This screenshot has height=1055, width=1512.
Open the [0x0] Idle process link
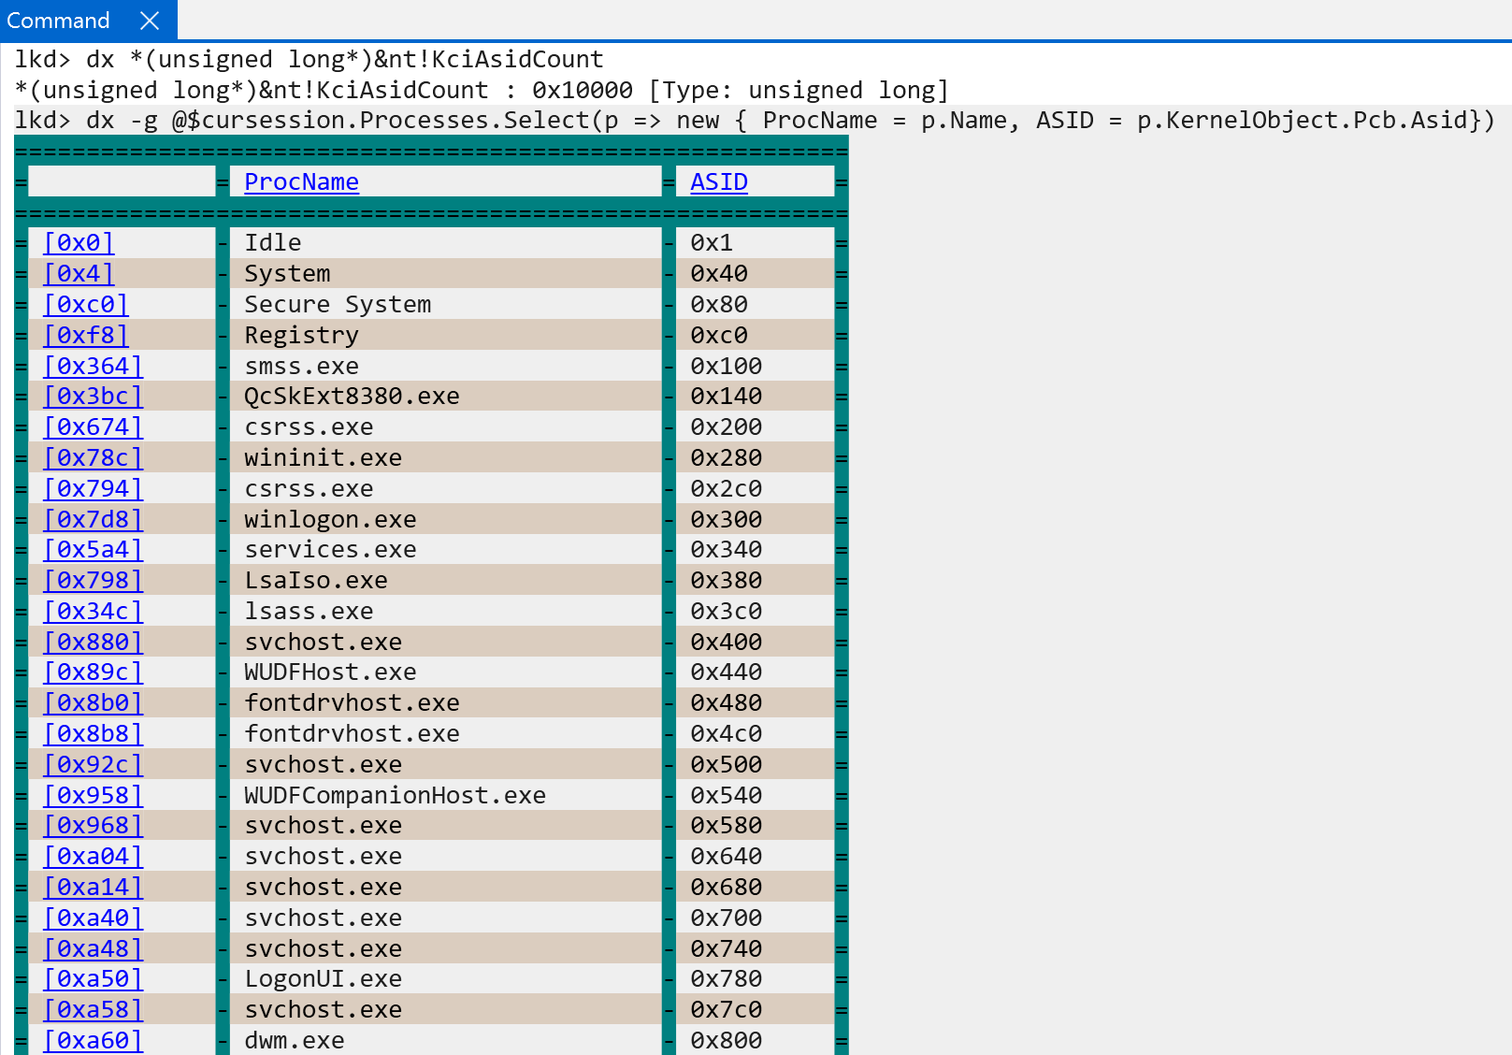click(x=79, y=243)
